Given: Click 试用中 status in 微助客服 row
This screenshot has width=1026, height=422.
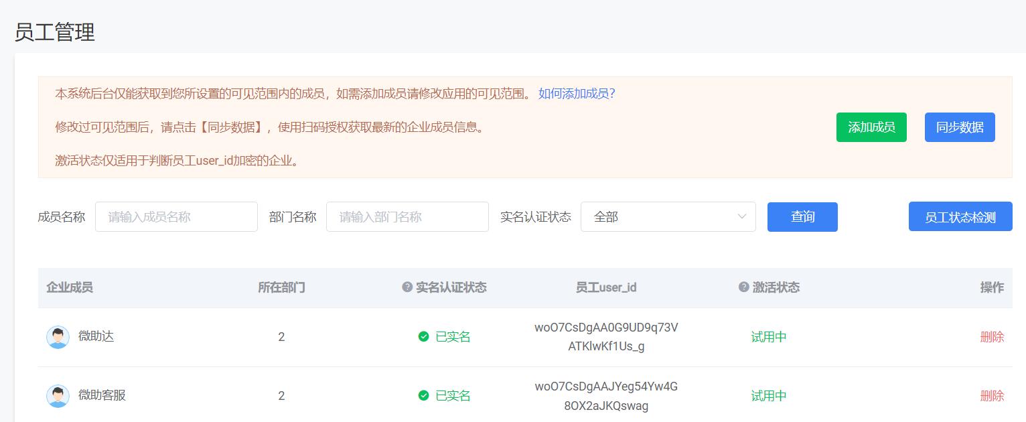Looking at the screenshot, I should [769, 396].
